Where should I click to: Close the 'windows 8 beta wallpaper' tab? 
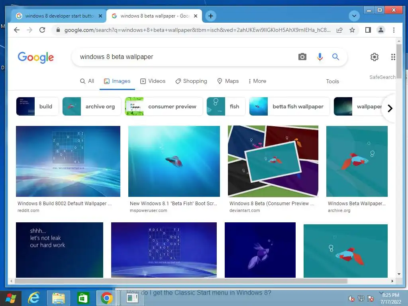[x=196, y=16]
